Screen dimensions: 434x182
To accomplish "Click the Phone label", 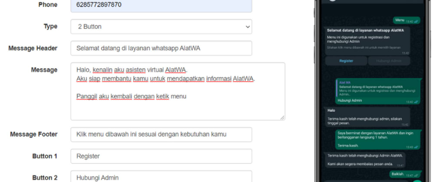I will tap(48, 5).
